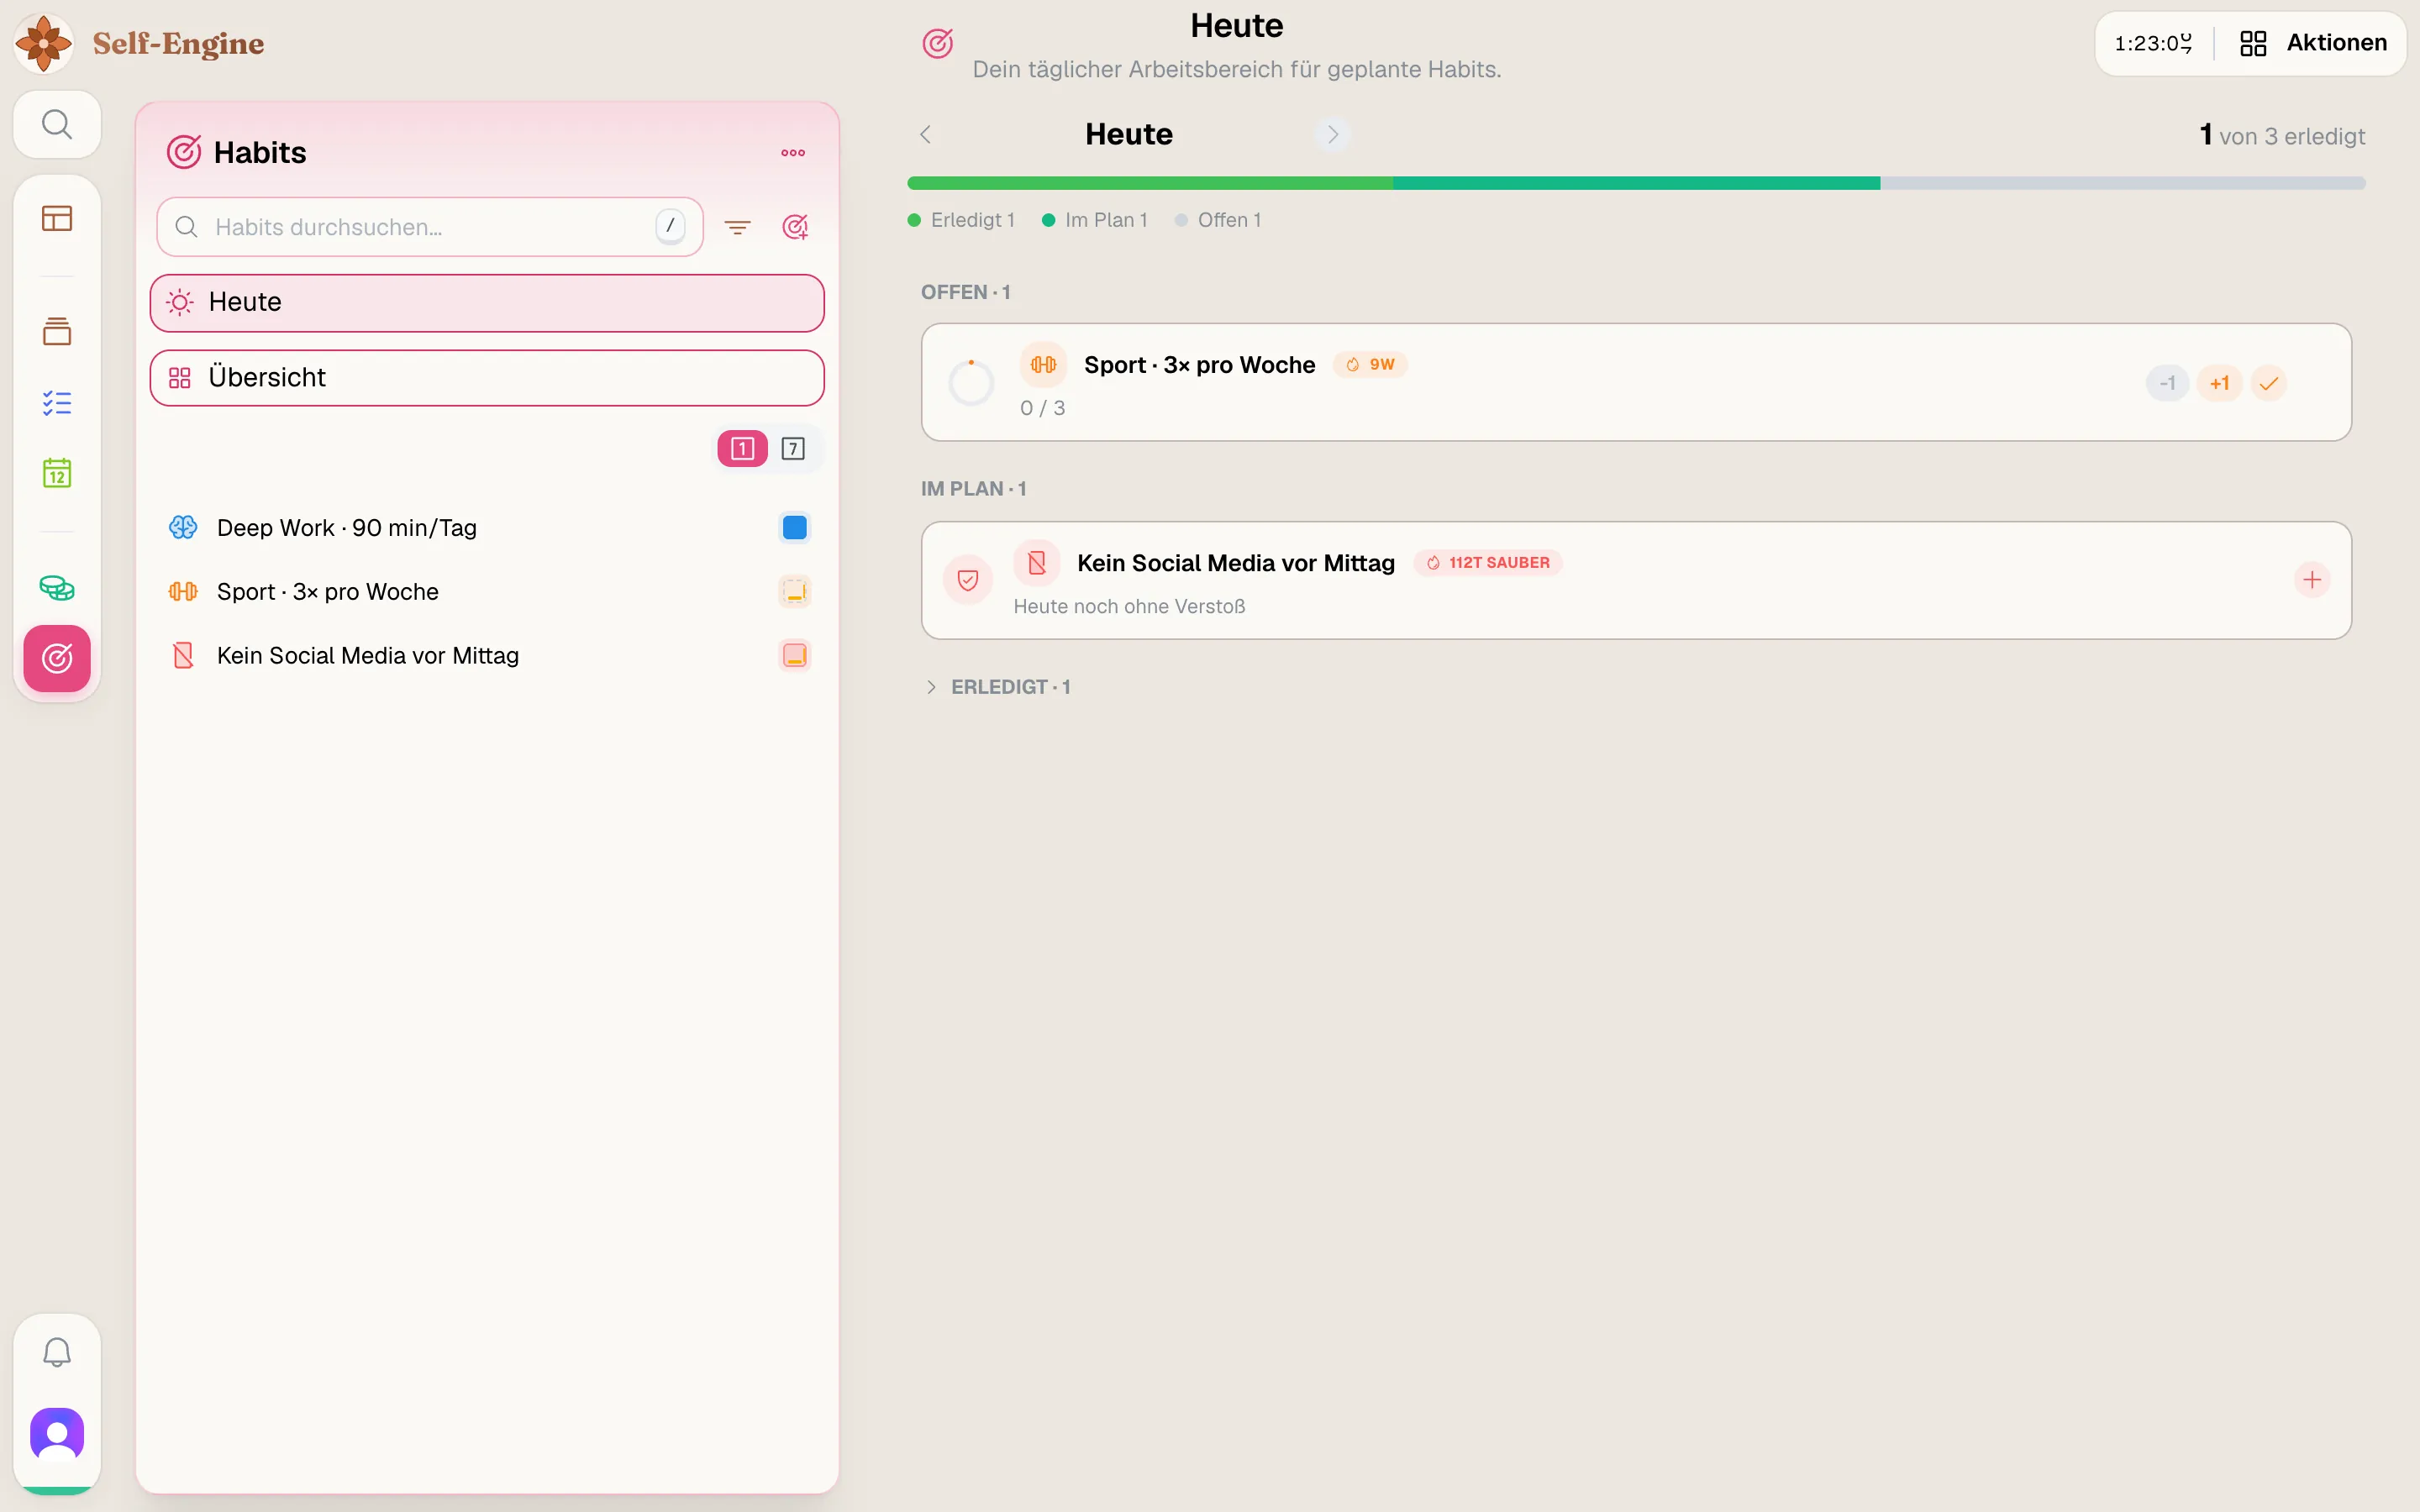2420x1512 pixels.
Task: Click the 9W streak badge
Action: [x=1370, y=365]
